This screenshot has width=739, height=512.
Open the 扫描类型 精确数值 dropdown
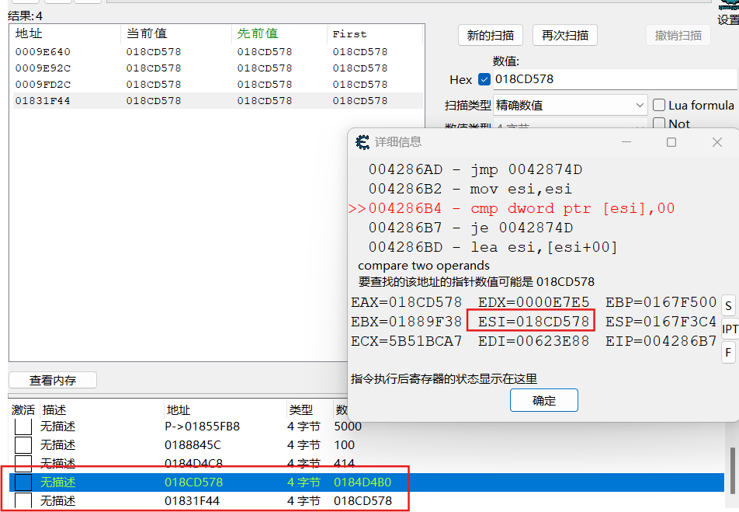click(570, 105)
